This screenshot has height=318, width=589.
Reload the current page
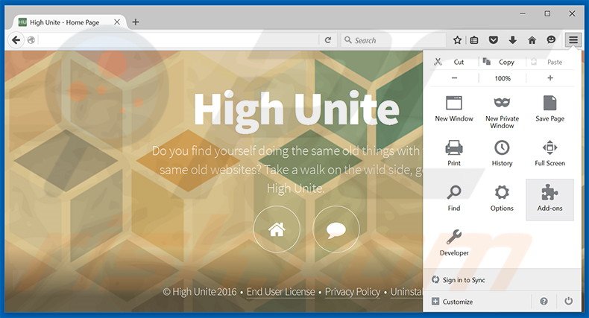tap(327, 40)
